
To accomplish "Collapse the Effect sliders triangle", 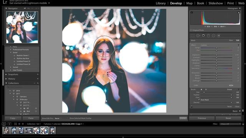I will [x=238, y=45].
